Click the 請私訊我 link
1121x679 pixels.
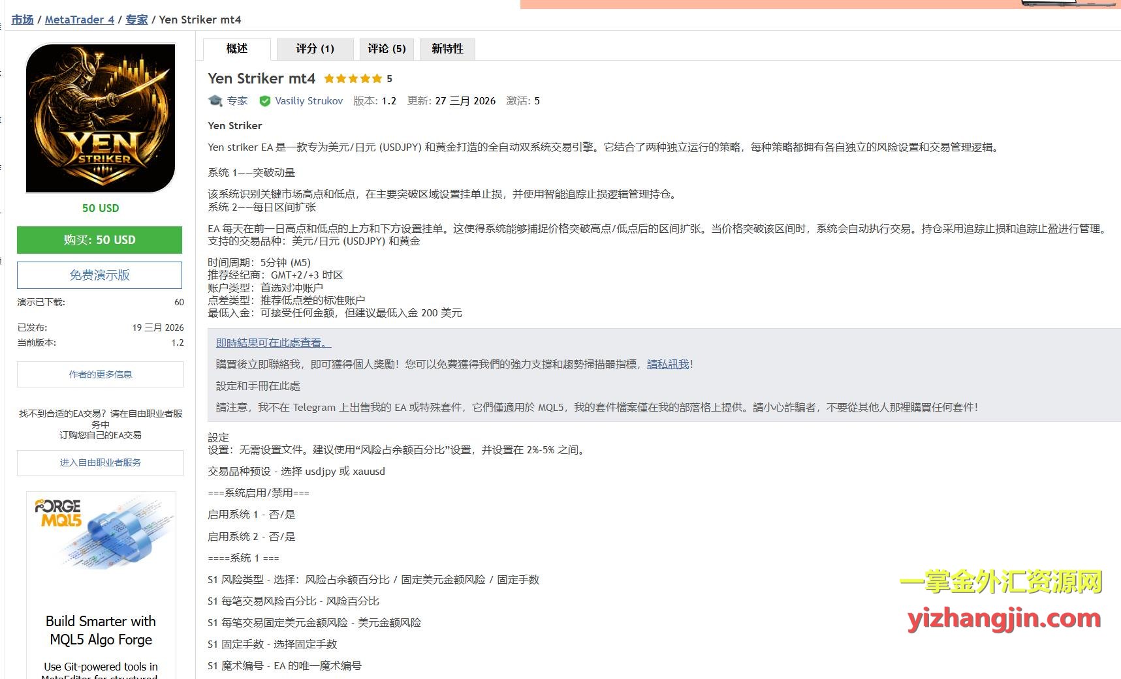[668, 365]
